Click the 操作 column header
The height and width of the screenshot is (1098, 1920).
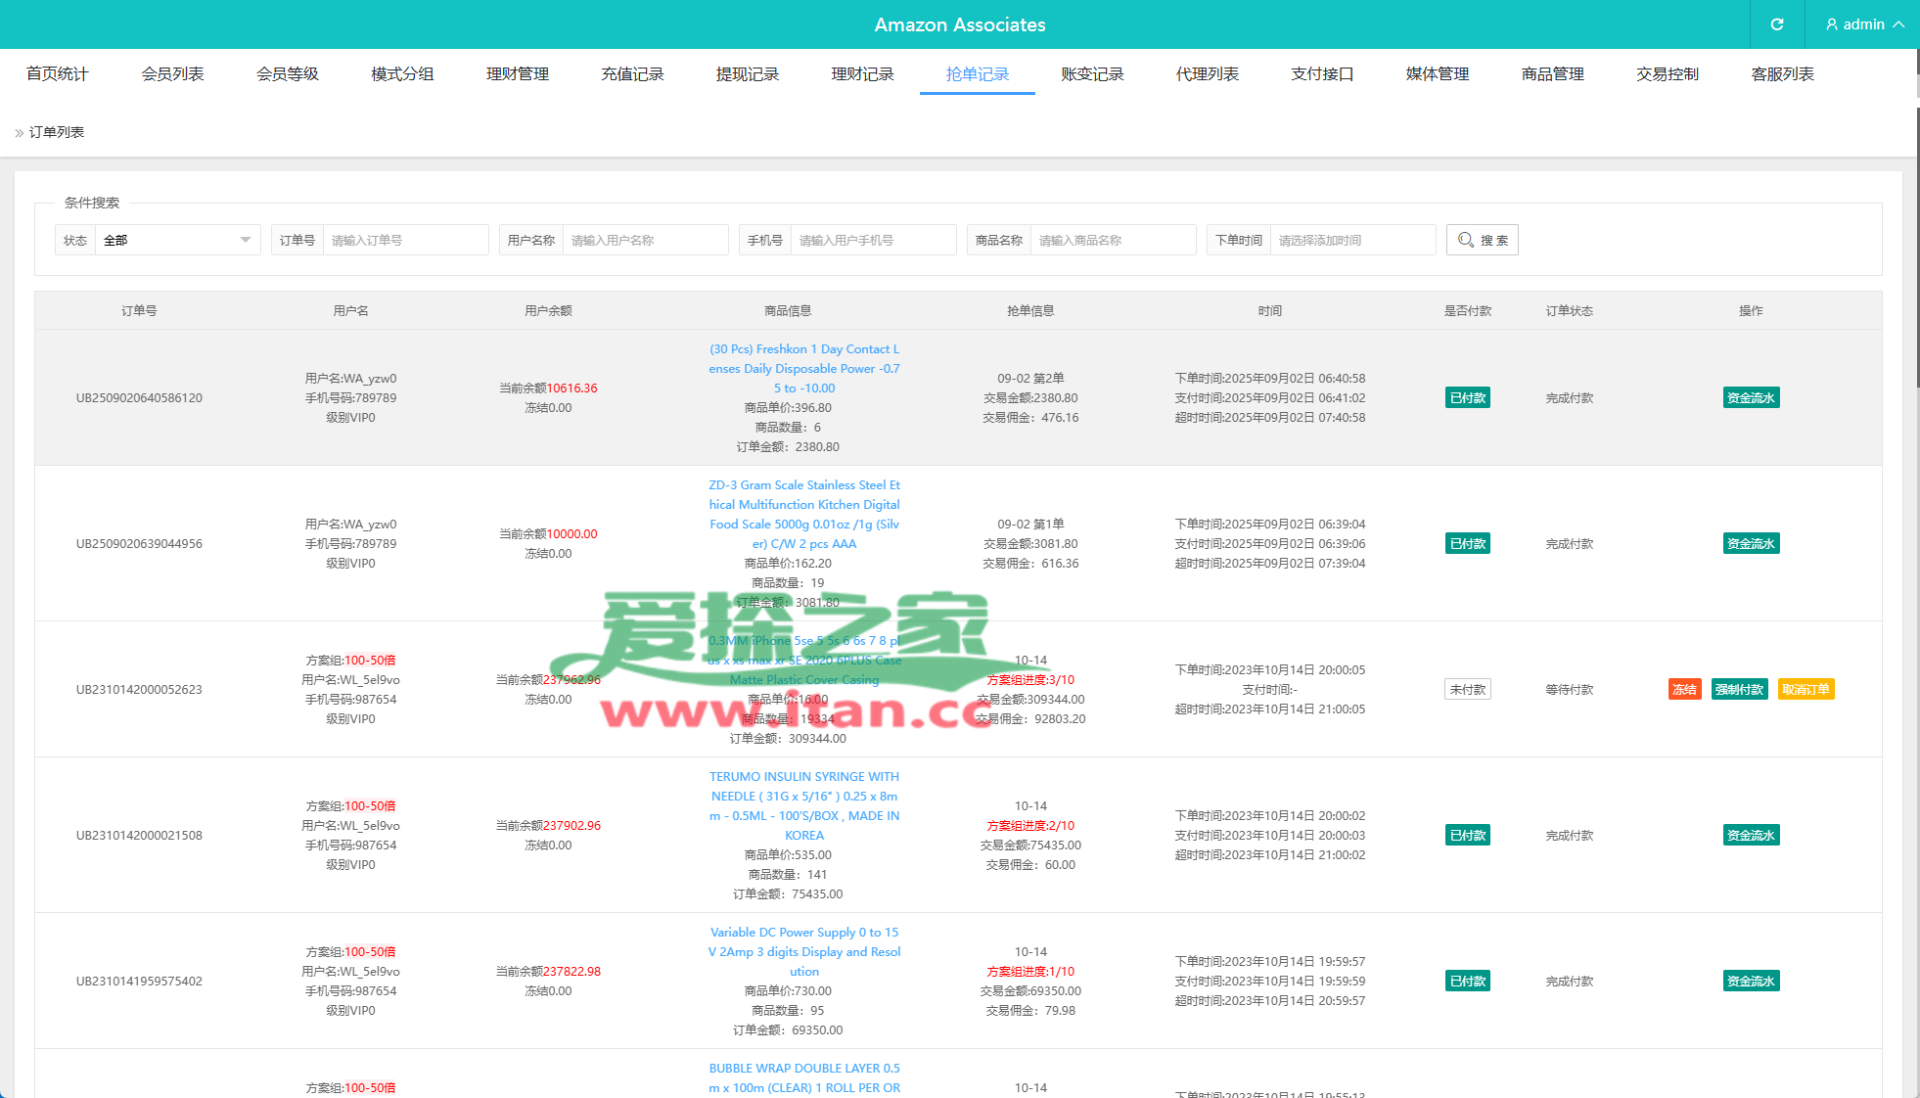pyautogui.click(x=1751, y=310)
